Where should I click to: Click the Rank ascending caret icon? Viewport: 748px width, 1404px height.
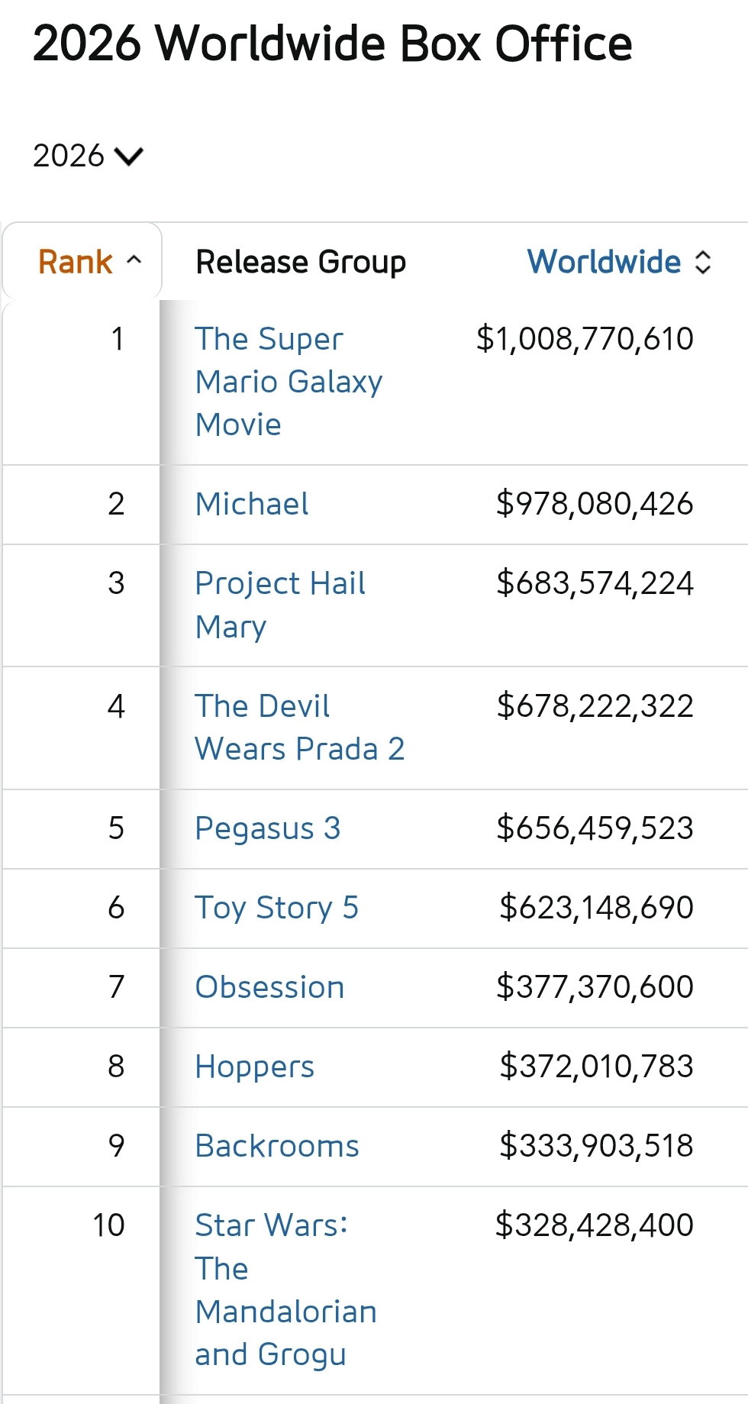click(x=134, y=260)
